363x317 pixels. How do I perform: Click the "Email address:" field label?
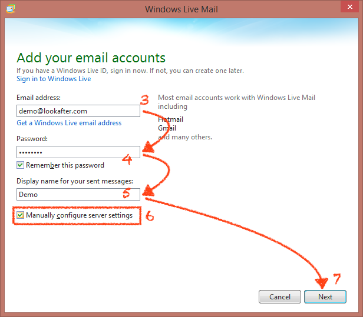click(x=39, y=98)
